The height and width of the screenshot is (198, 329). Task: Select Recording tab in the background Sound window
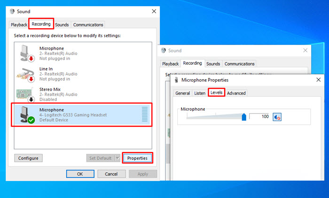192,63
